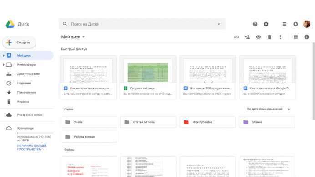Click 'Использовано 292,1 МБ из 15 ГБ' text

(34, 139)
